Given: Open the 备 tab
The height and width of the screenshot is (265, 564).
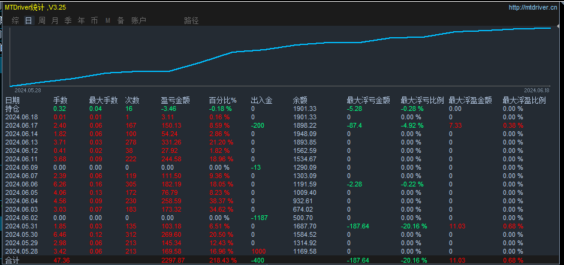Looking at the screenshot, I should pyautogui.click(x=120, y=20).
